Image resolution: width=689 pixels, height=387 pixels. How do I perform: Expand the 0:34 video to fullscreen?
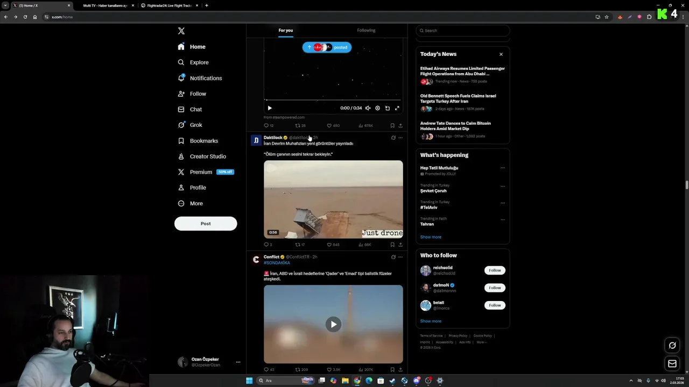point(397,108)
